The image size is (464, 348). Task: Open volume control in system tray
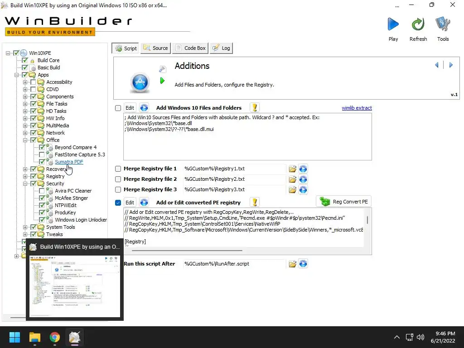tap(420, 337)
